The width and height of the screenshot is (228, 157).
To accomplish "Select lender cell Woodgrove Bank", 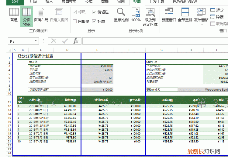I will click(203, 90).
